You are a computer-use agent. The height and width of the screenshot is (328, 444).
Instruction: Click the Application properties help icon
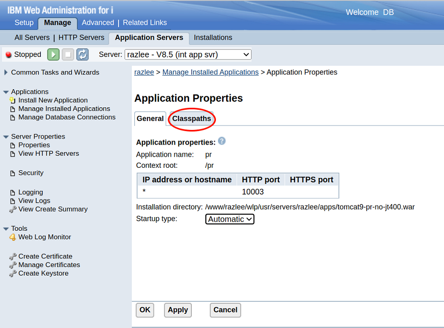221,141
